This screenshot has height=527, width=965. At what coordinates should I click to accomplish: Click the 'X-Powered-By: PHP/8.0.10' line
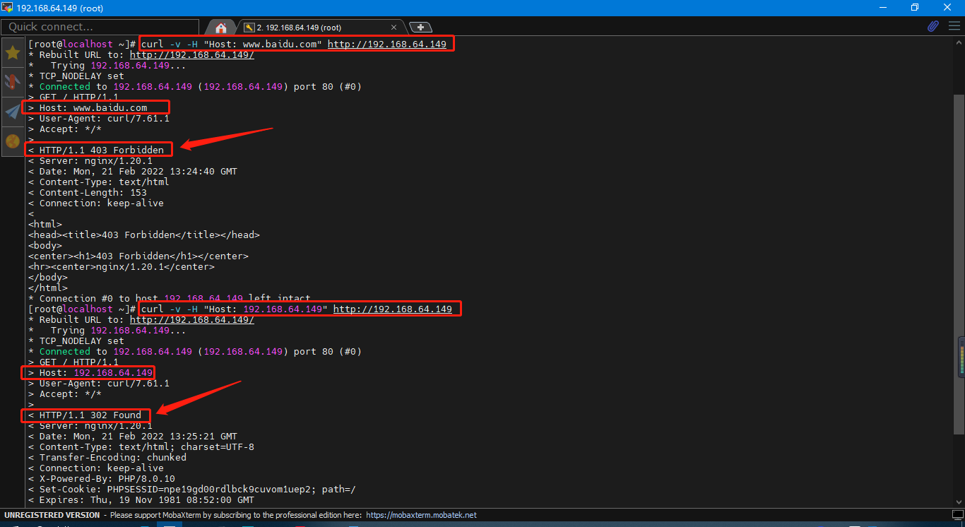(102, 478)
